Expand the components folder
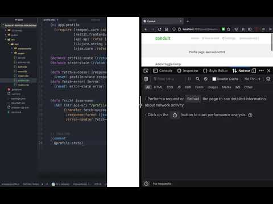Image resolution: width=273 pixels, height=204 pixels. coord(12,49)
